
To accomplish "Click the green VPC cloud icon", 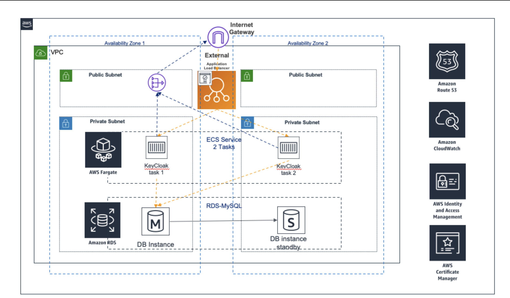I will tap(41, 53).
